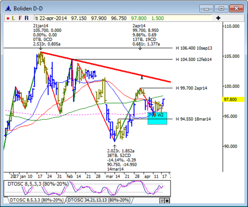Click the red dot record indicator
This screenshot has height=207, width=248.
(8, 18)
